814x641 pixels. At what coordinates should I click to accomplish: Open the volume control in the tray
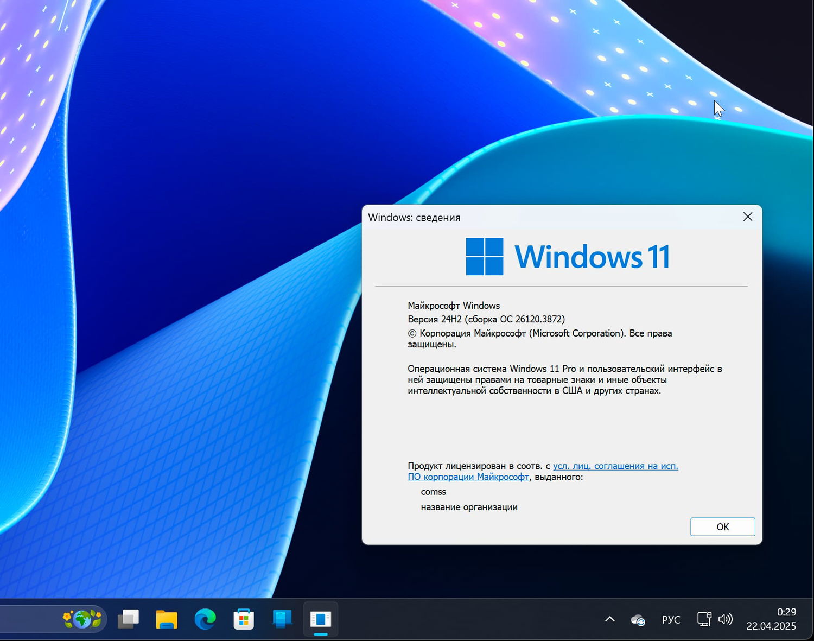point(725,619)
